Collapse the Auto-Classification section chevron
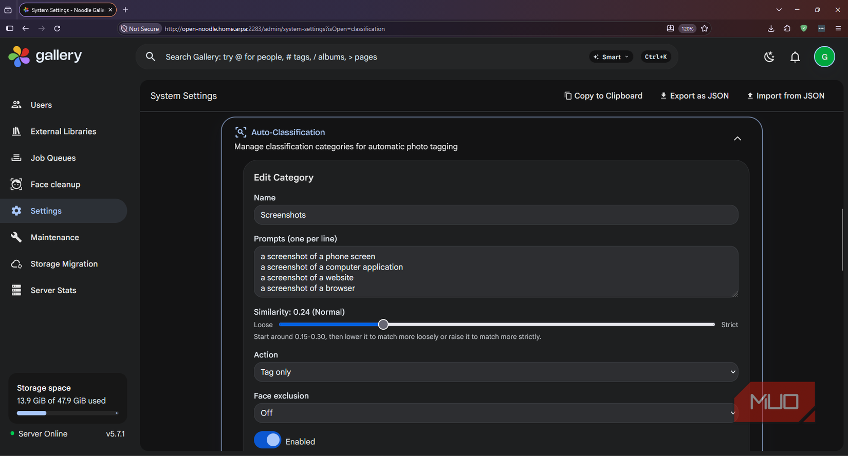The height and width of the screenshot is (456, 848). click(x=738, y=139)
